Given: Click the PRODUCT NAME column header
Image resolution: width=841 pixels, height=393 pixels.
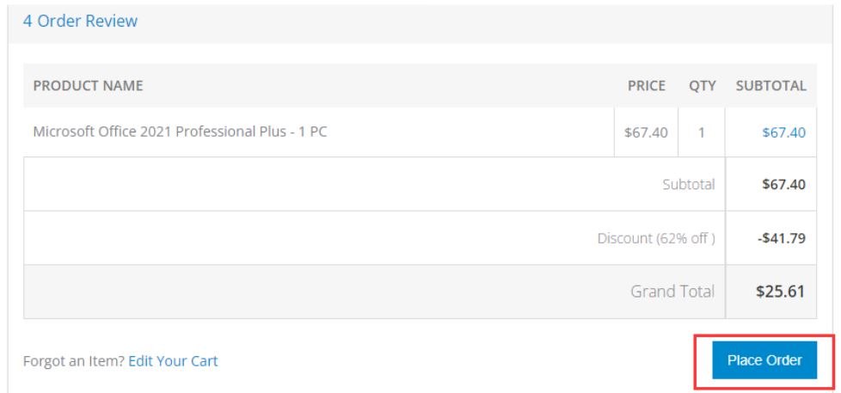Looking at the screenshot, I should tap(88, 86).
